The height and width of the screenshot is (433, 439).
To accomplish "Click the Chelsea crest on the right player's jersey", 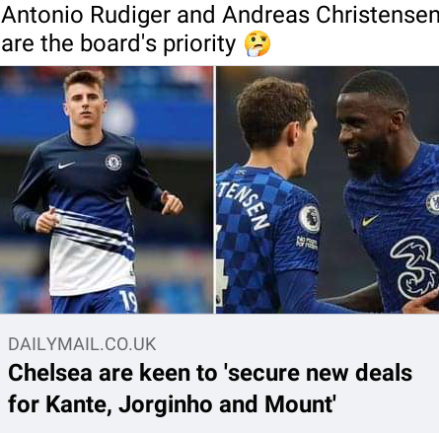I will click(433, 203).
